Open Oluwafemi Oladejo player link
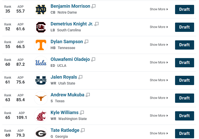 click(x=70, y=59)
